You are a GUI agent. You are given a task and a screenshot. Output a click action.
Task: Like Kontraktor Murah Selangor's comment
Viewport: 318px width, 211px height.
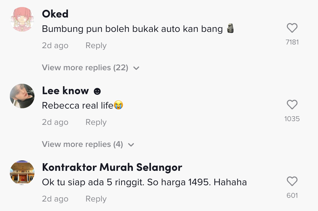(292, 182)
